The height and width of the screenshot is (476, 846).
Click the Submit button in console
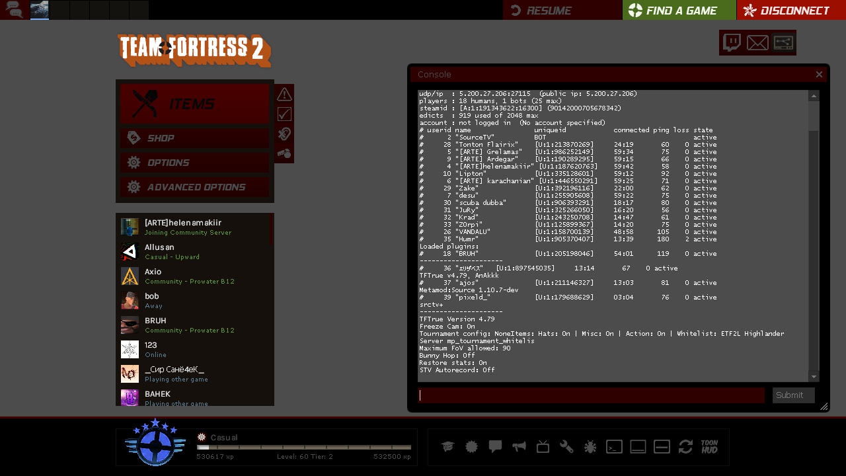tap(793, 395)
